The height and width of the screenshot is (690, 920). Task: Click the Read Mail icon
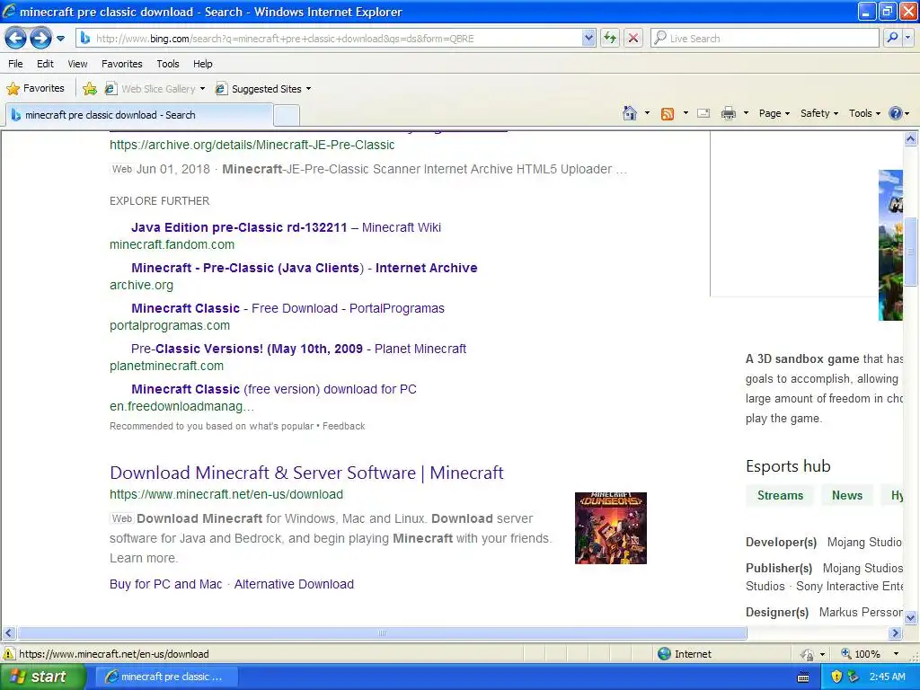coord(703,114)
